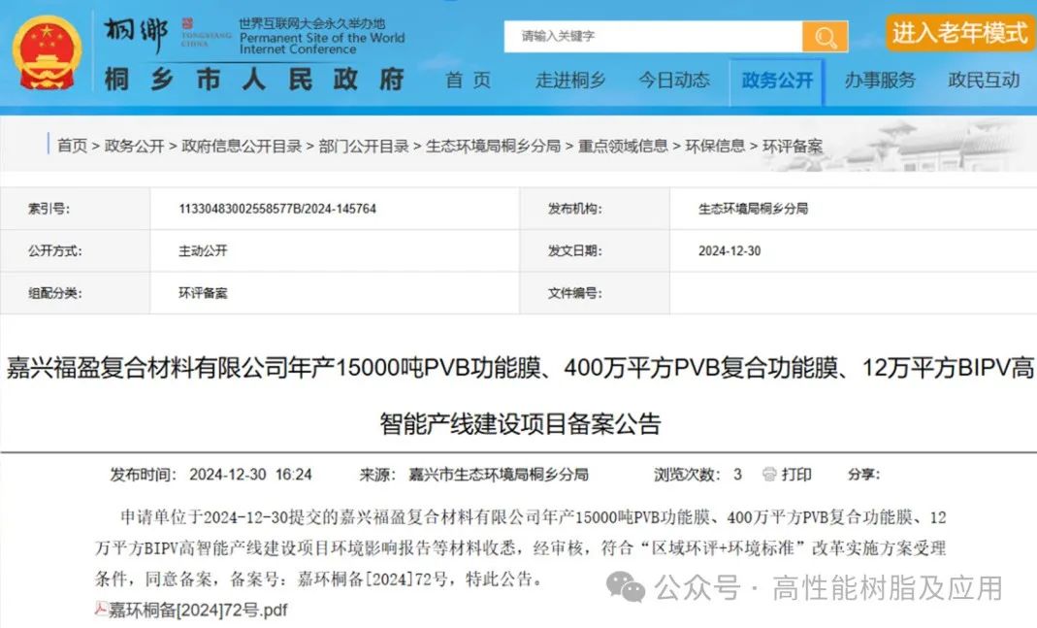Click the 文件编号 label cell

click(596, 293)
